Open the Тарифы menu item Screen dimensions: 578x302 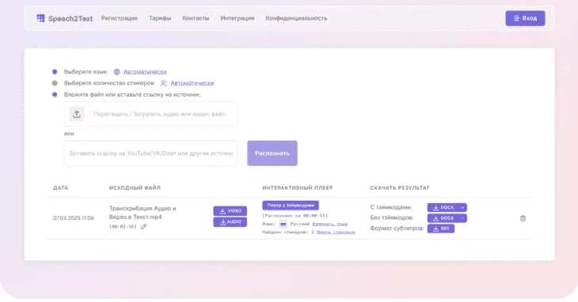tap(160, 18)
